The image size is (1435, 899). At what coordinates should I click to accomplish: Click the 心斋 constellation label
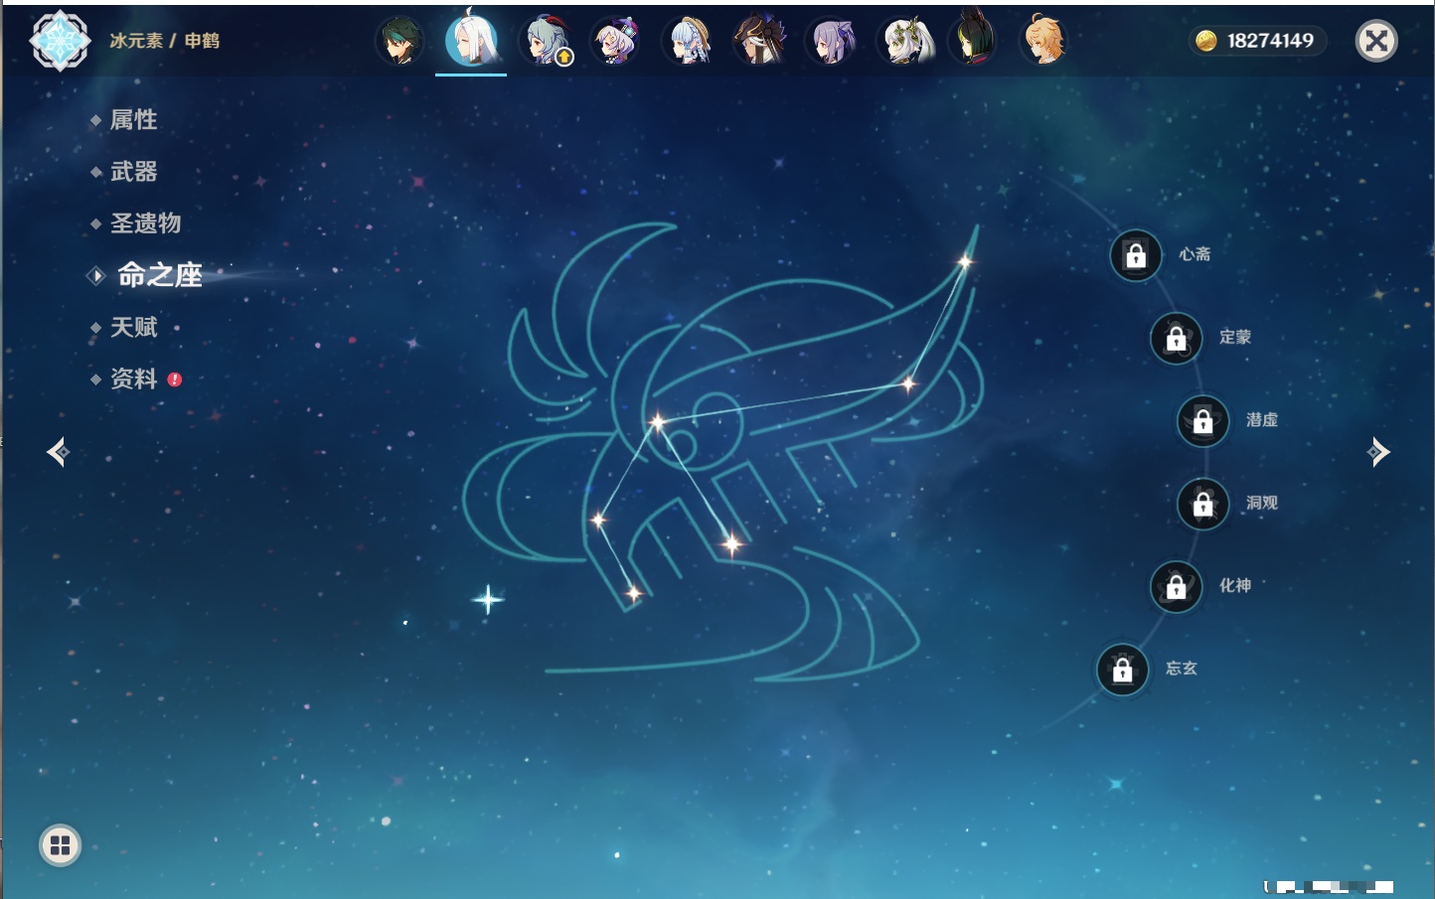click(1195, 254)
